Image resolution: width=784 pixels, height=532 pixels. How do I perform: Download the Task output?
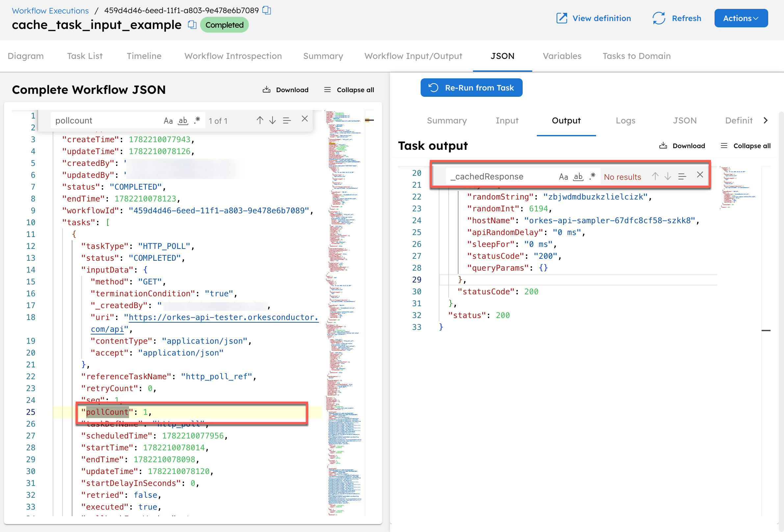(682, 146)
